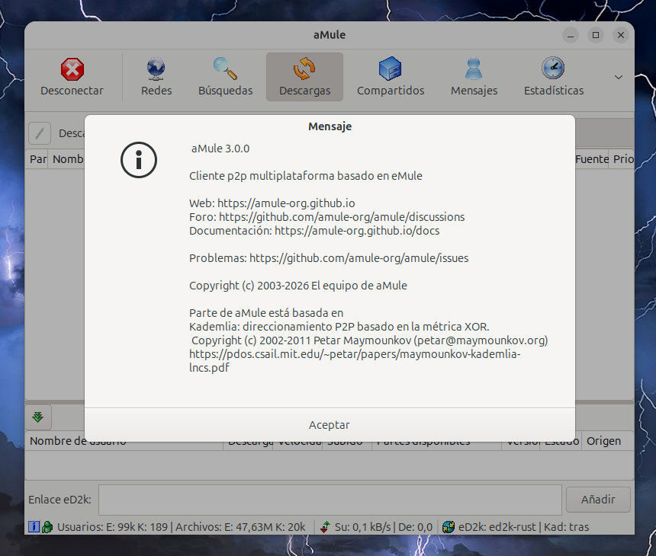Screen dimensions: 656x556
Task: Click Aceptar to dismiss the dialog
Action: click(x=330, y=425)
